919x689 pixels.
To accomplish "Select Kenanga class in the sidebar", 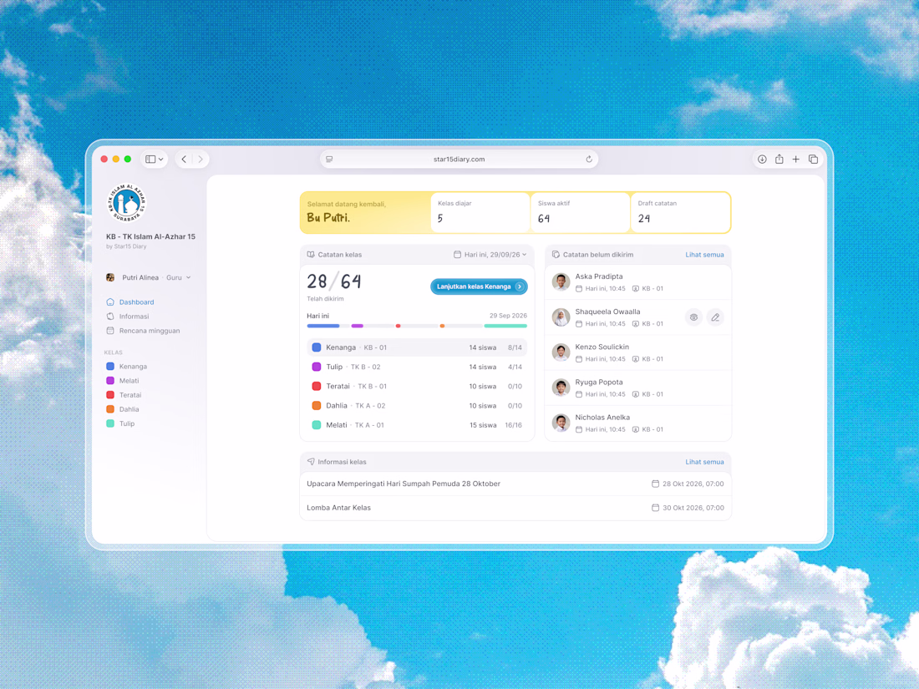I will (x=127, y=367).
